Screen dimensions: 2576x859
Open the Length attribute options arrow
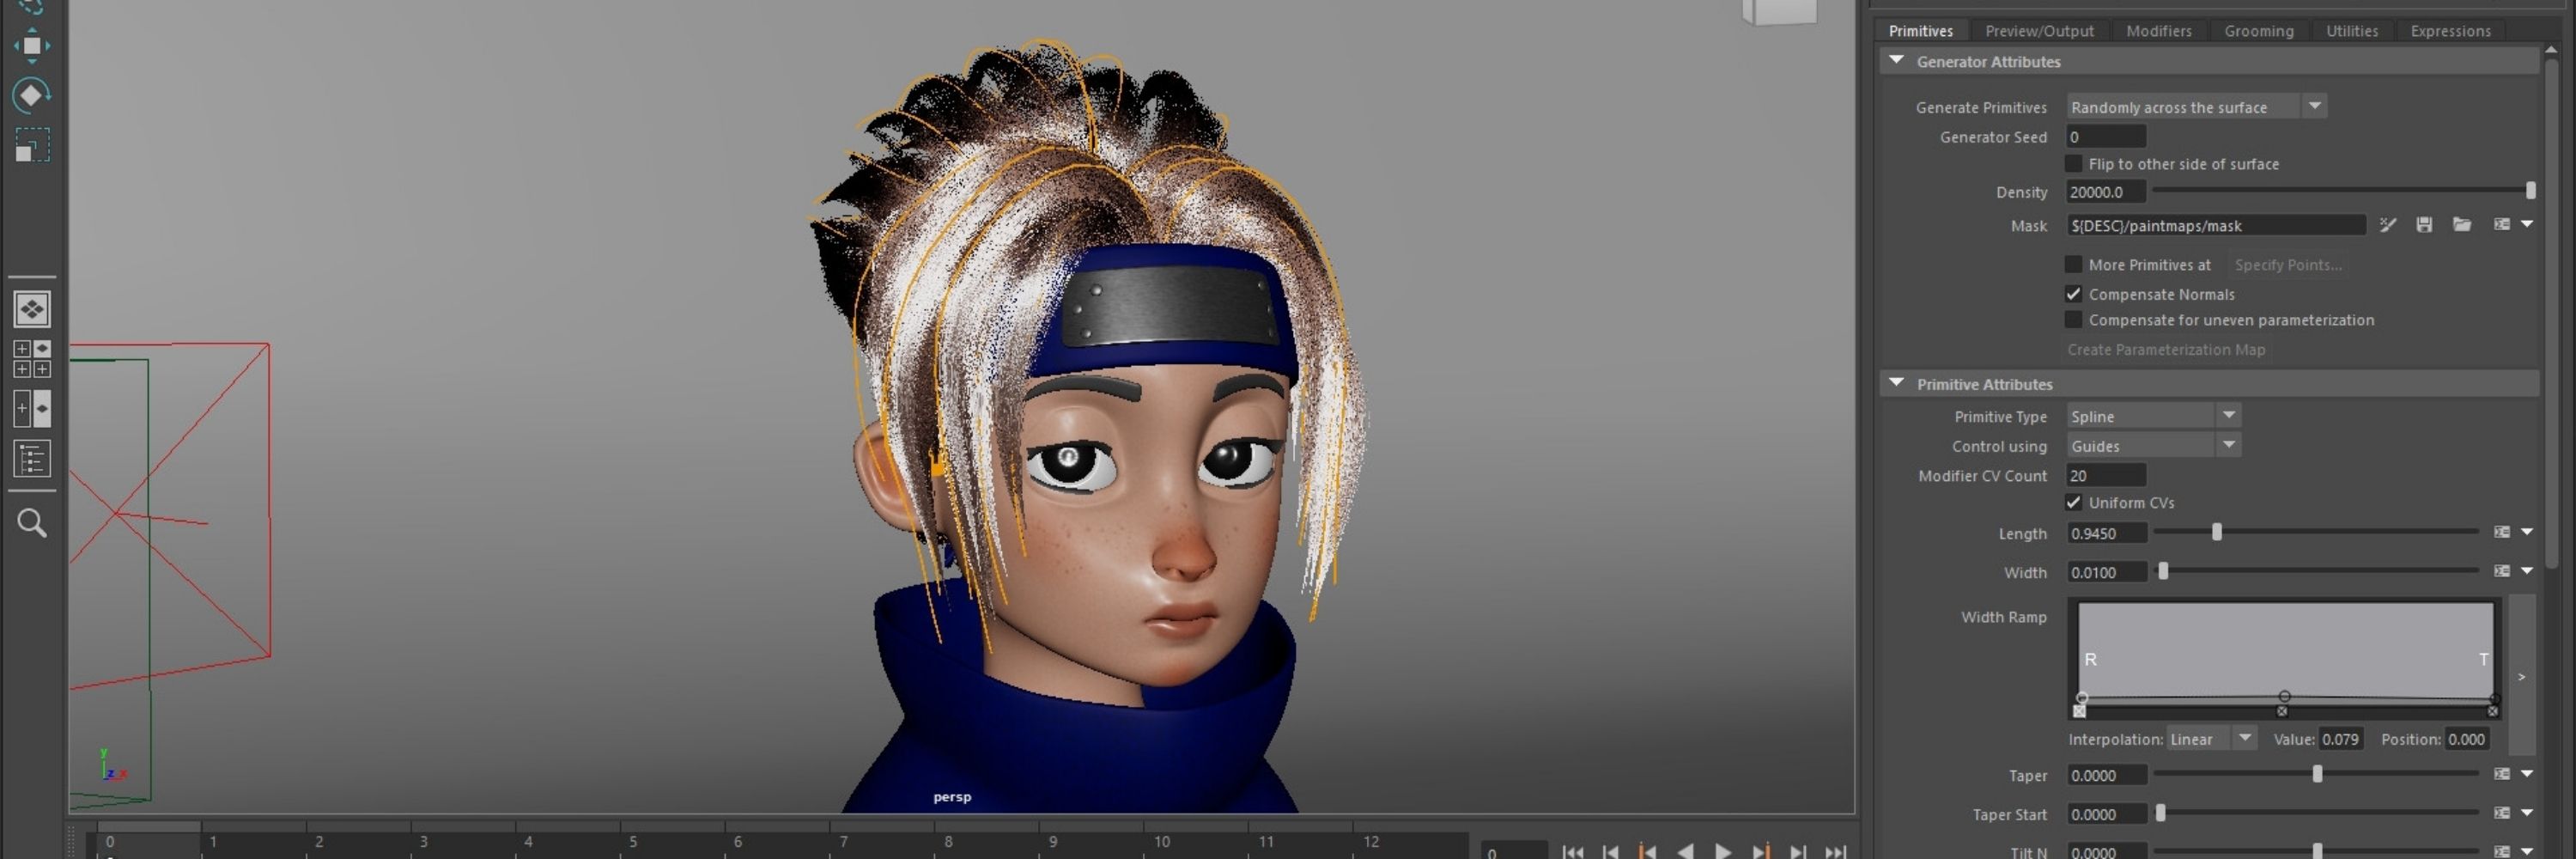[2527, 532]
